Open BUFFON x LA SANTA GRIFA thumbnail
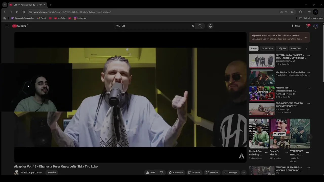This screenshot has height=182, width=324. point(262,61)
